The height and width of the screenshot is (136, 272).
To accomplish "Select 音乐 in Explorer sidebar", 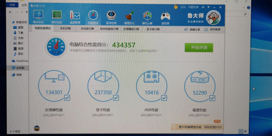I will [x=19, y=54].
